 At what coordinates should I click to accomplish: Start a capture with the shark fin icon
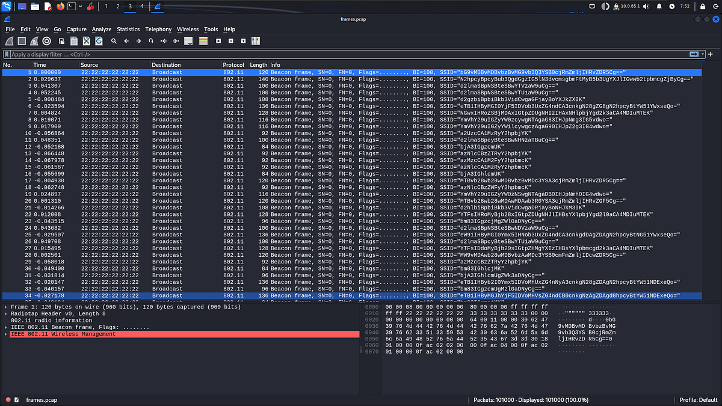coord(8,41)
